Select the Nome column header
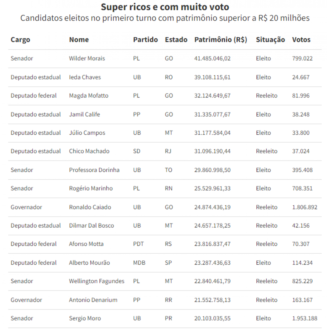Screen dimensions: 327x329 (79, 40)
